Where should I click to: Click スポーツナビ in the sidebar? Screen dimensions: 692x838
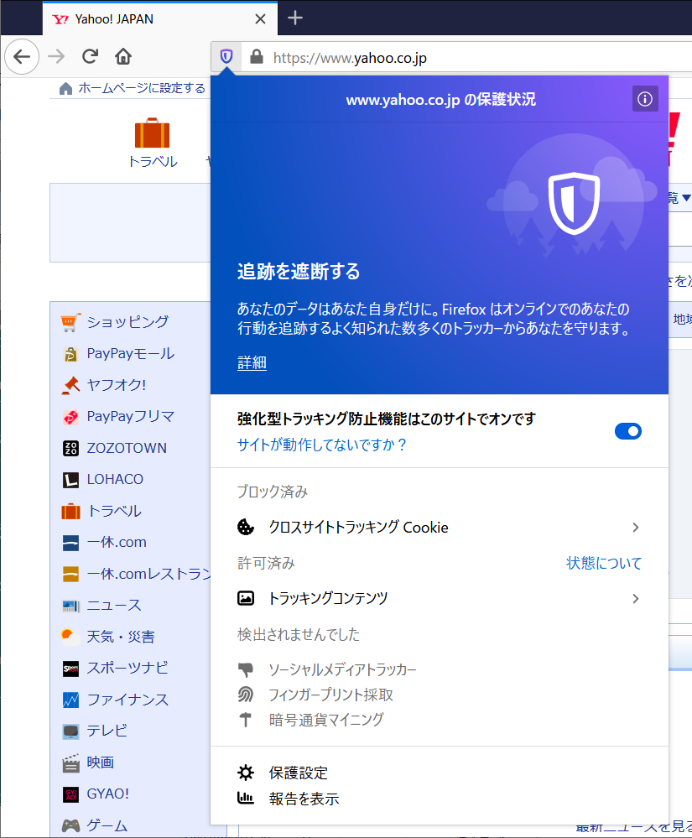127,668
